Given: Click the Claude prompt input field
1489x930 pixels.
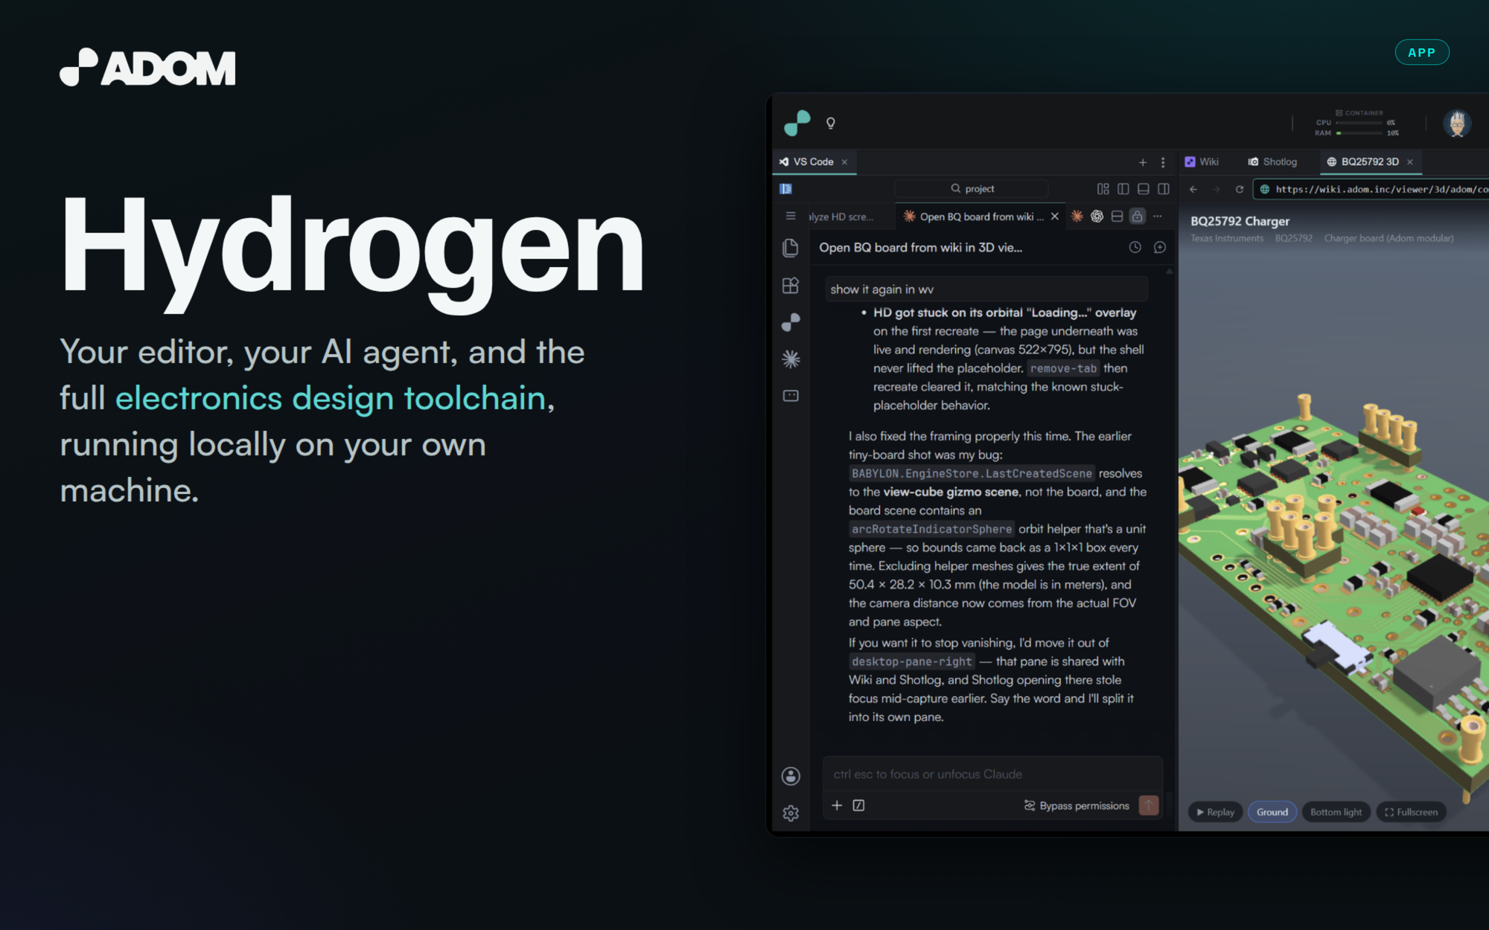Looking at the screenshot, I should point(992,774).
